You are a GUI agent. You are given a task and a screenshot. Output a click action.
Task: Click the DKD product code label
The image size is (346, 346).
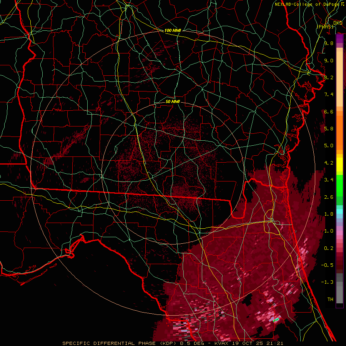[338, 23]
